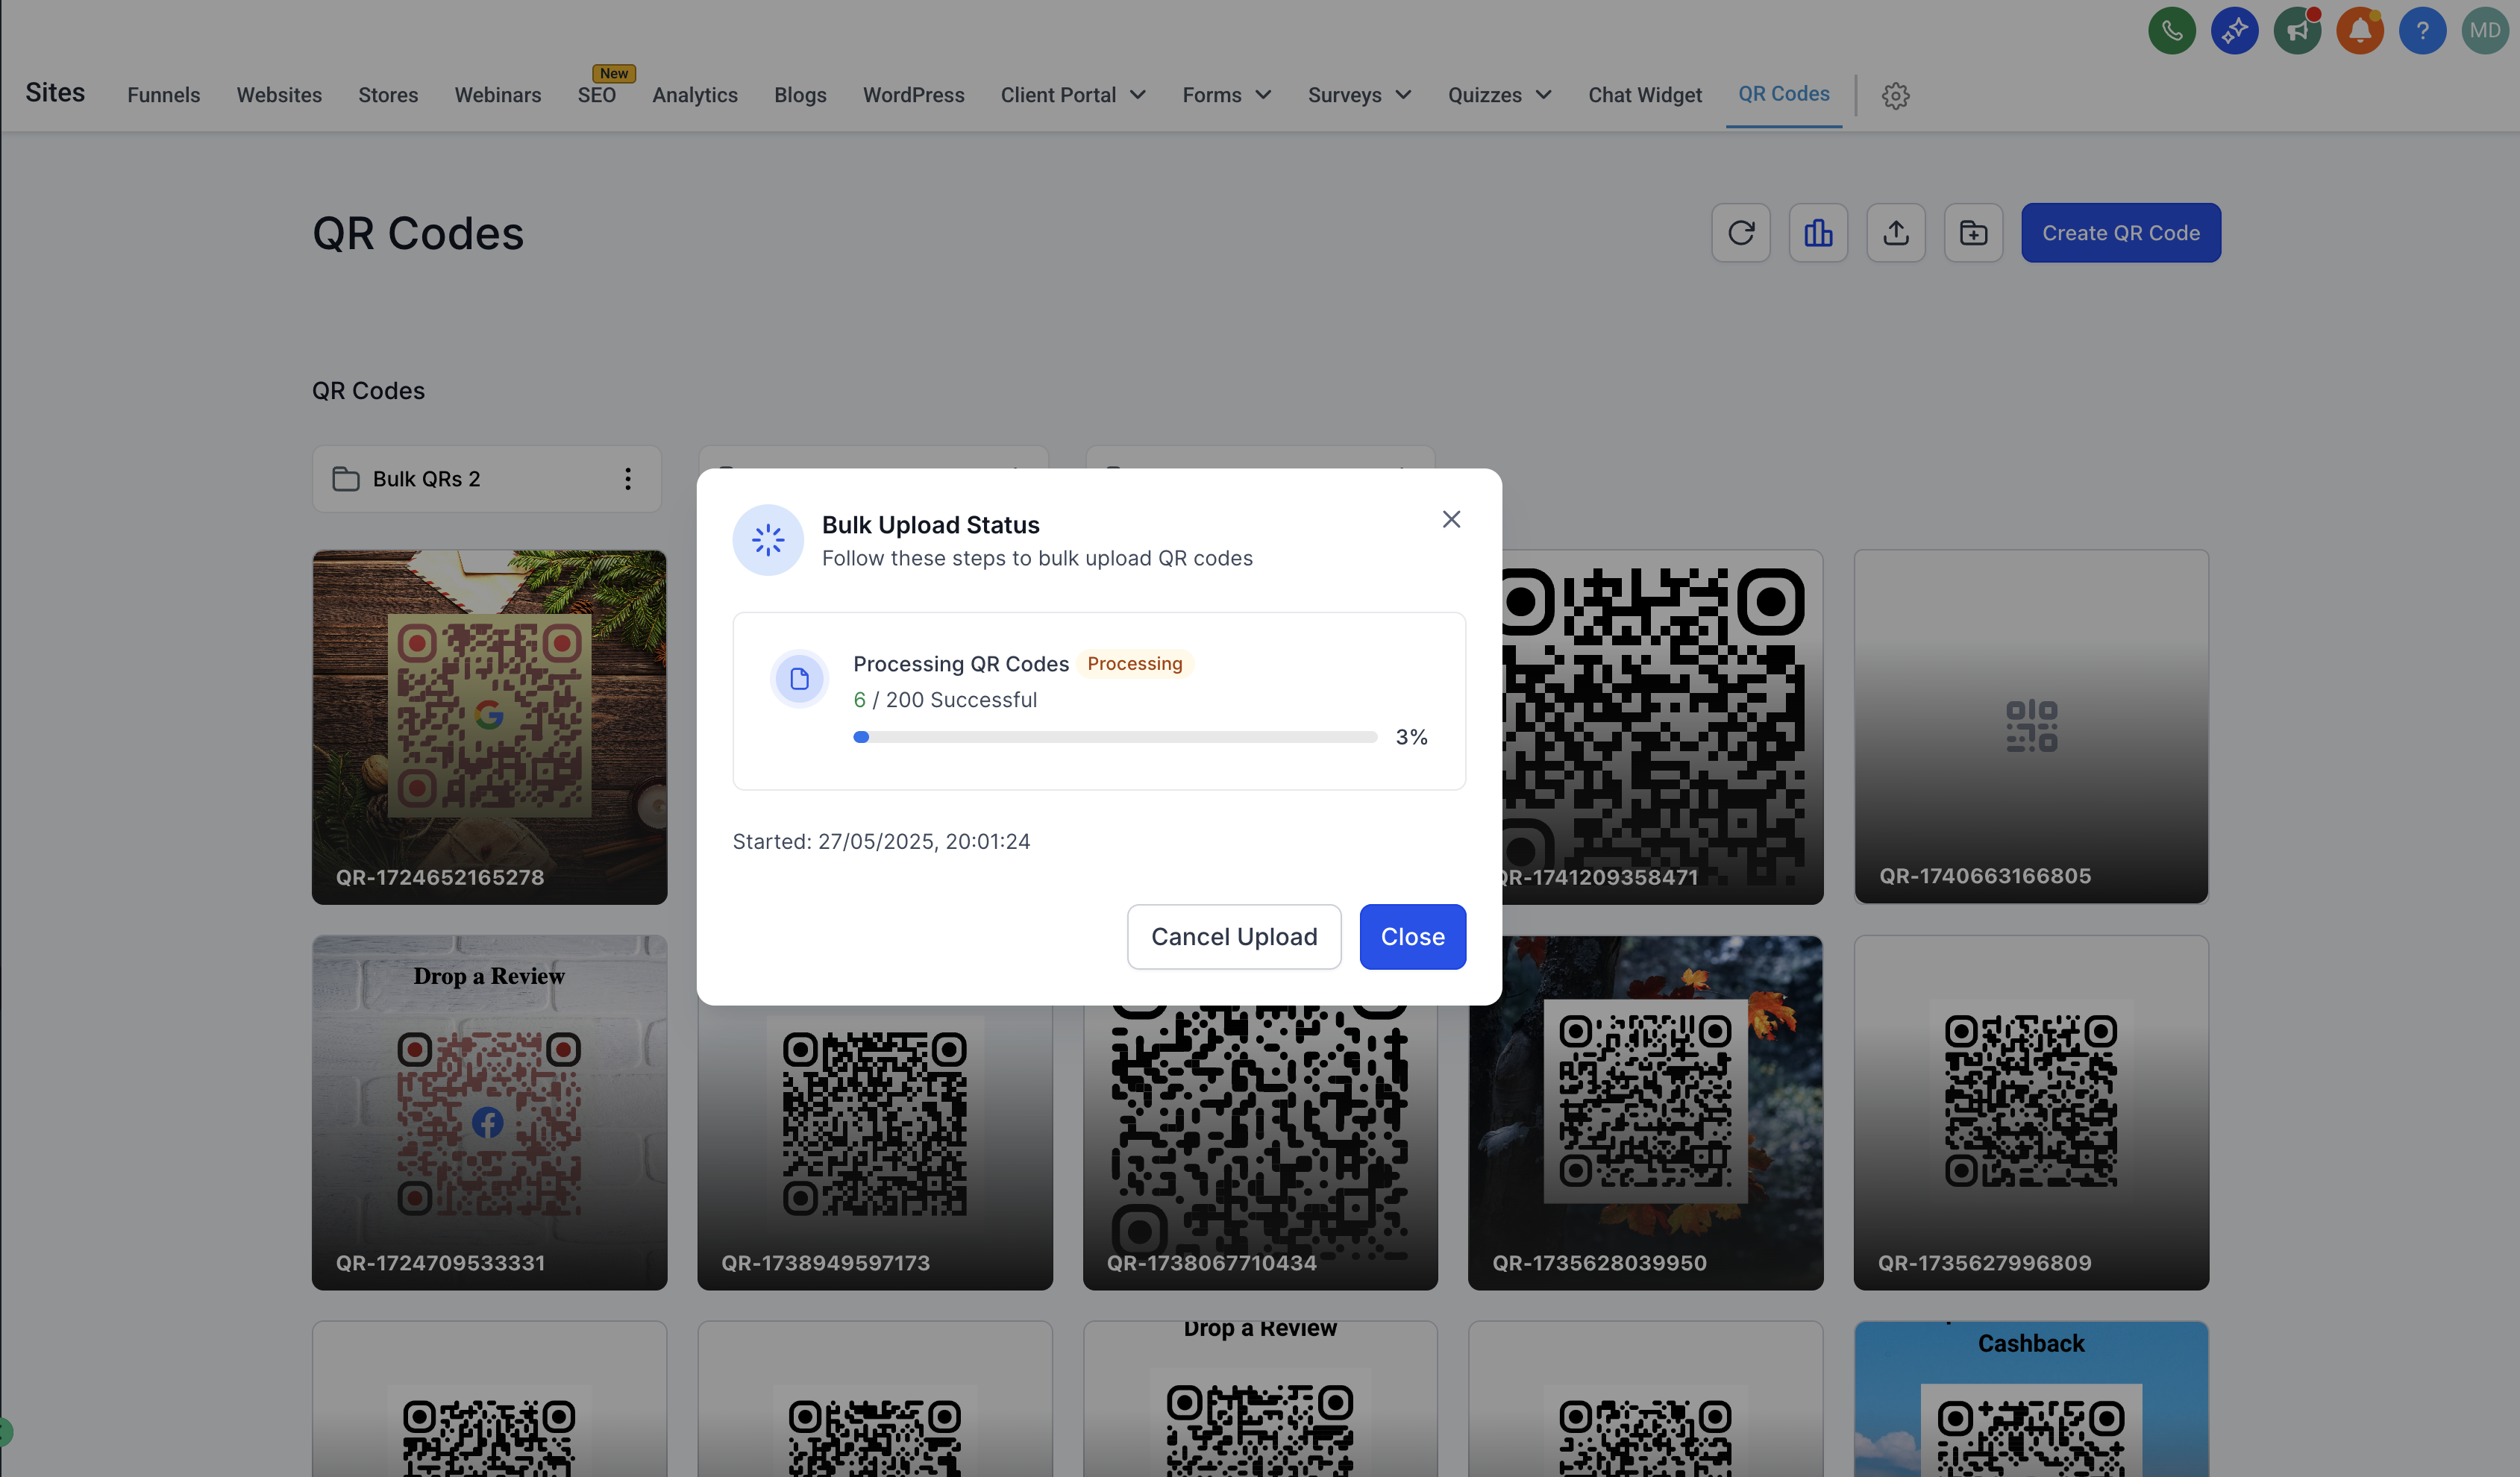
Task: Click the blue Close button
Action: (x=1412, y=937)
